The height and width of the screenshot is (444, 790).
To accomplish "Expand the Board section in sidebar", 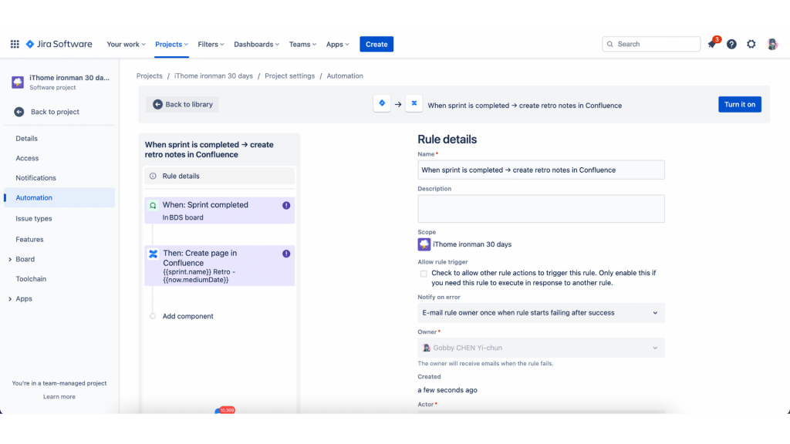I will 10,259.
